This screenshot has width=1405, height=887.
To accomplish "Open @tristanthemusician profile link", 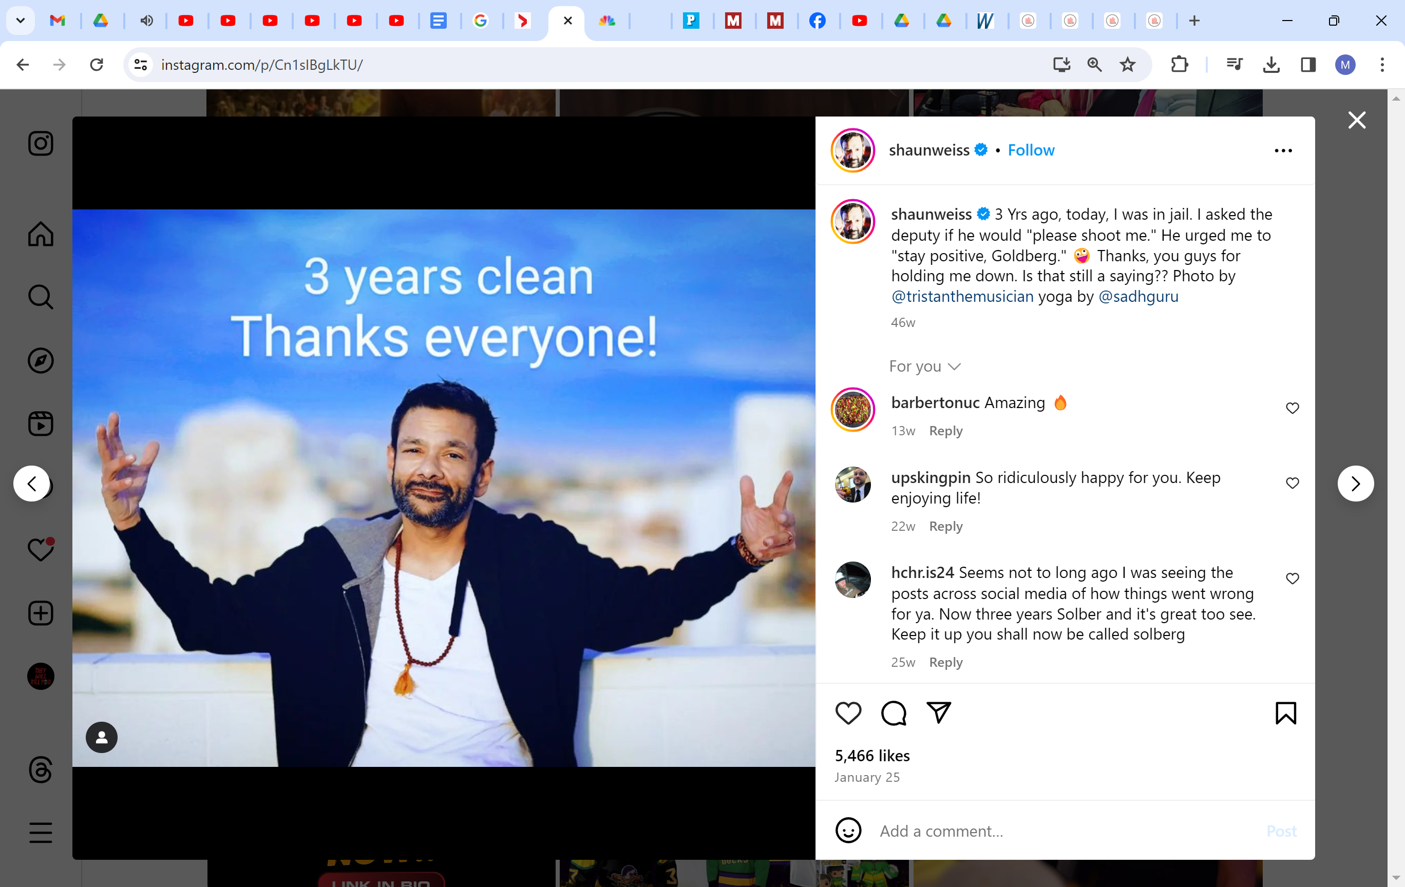I will (962, 296).
